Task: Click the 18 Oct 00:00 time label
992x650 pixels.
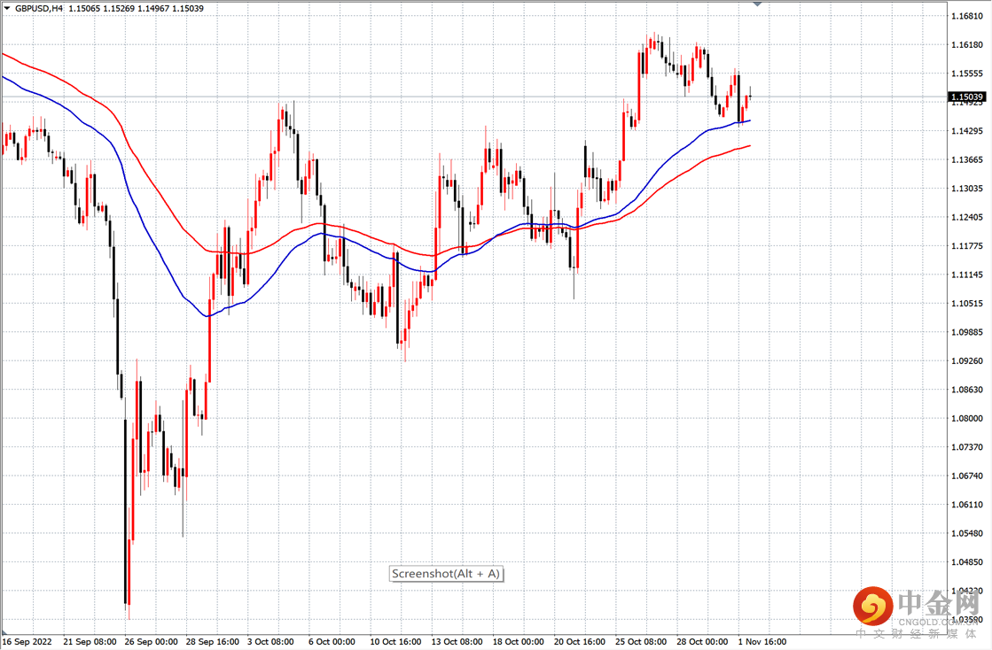Action: click(519, 642)
